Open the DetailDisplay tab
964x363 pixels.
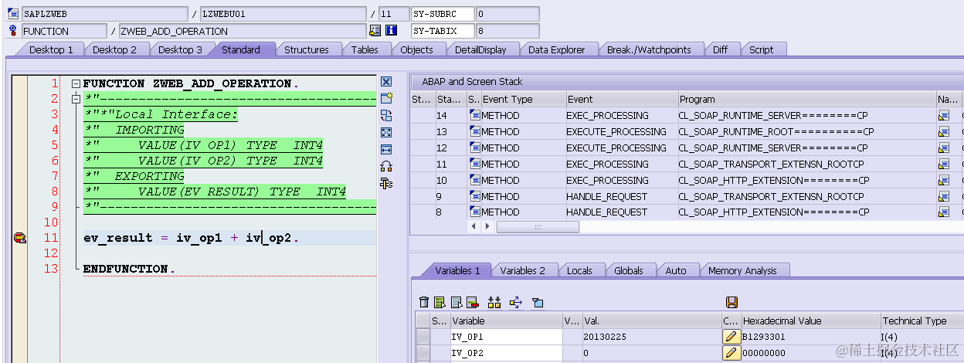click(480, 49)
